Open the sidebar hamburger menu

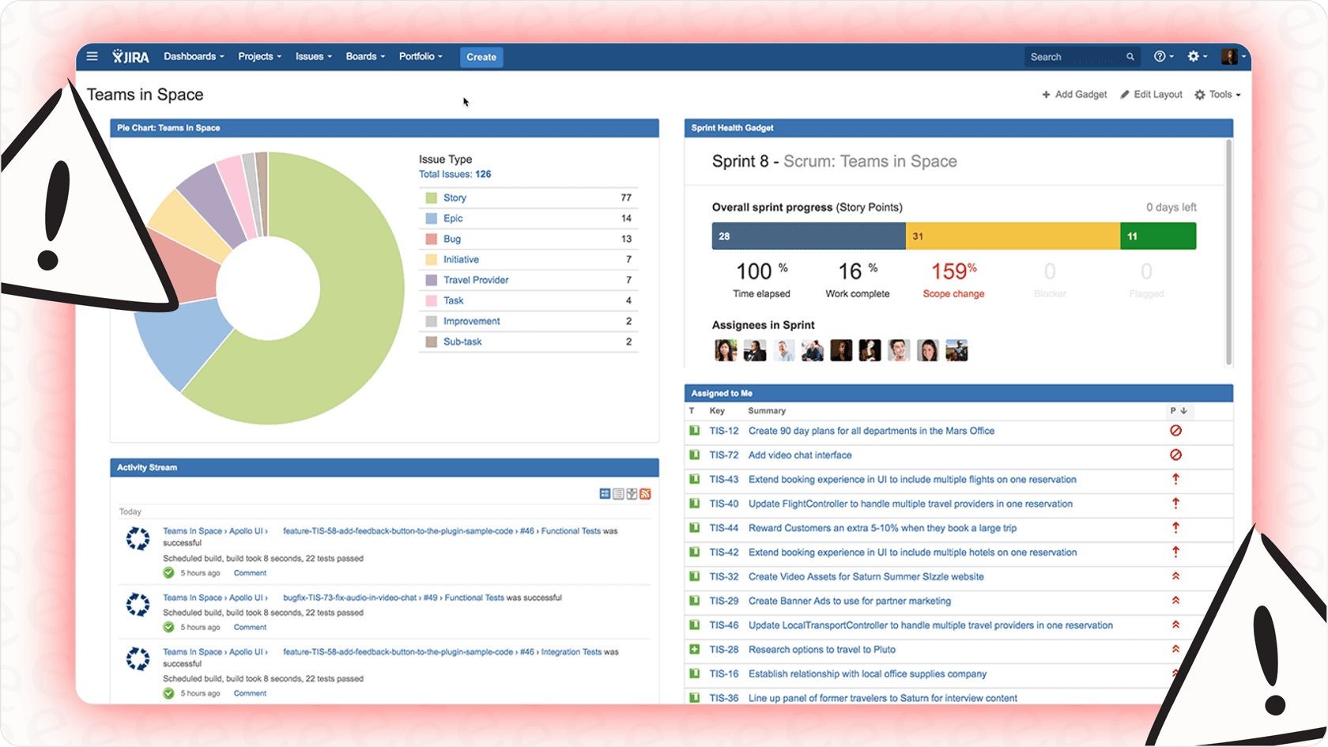(92, 56)
